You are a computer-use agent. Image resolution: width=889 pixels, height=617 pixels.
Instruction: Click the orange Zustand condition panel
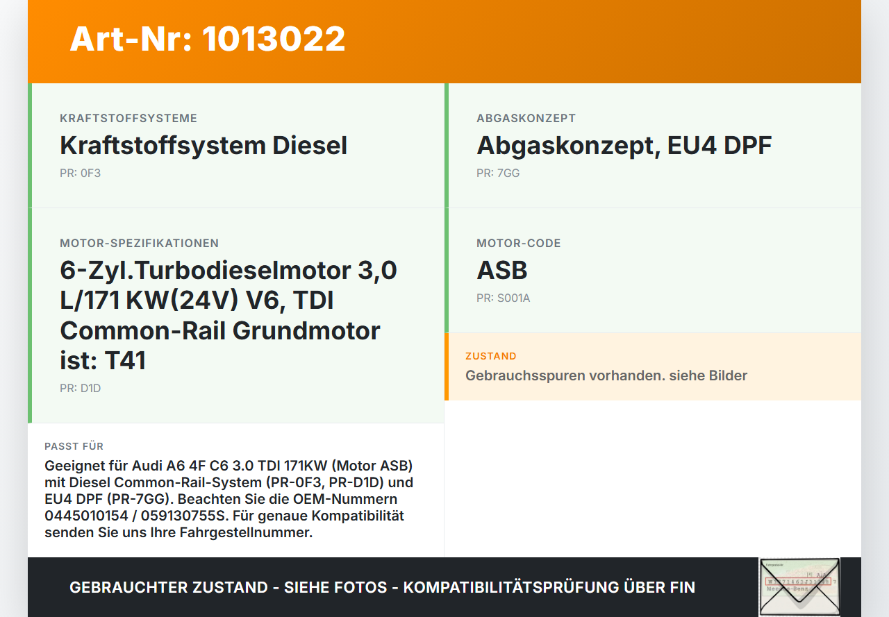coord(653,366)
